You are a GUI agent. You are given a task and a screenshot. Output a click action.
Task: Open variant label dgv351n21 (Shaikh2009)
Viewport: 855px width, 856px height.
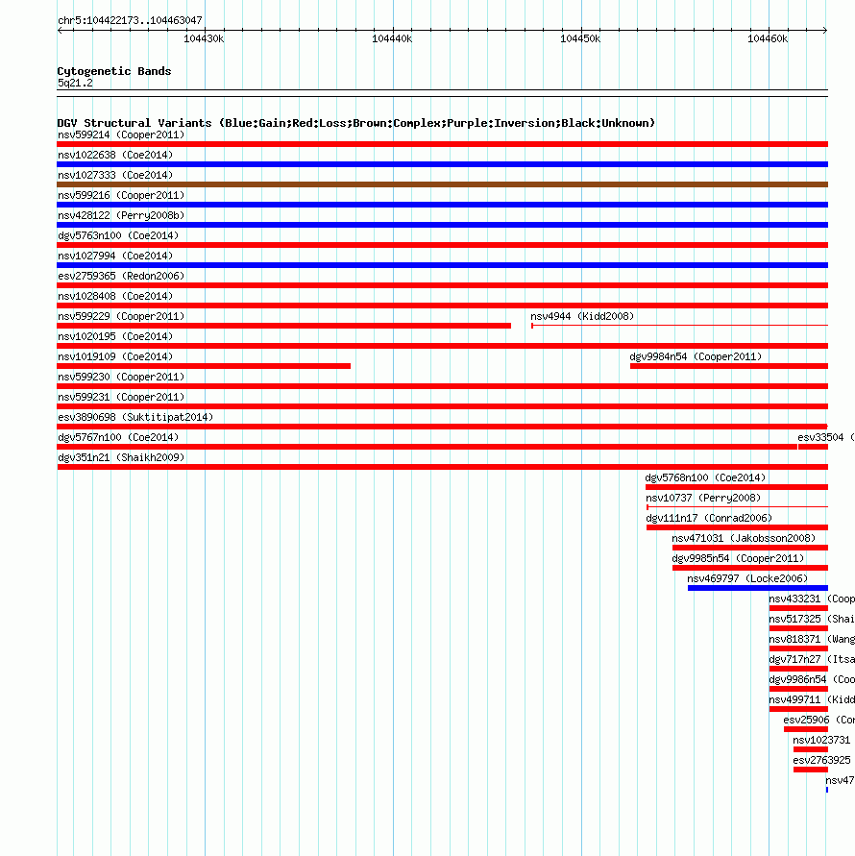click(121, 458)
